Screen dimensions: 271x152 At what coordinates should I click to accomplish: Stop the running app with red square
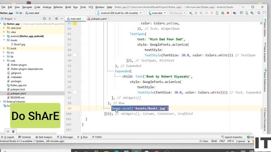(228, 13)
